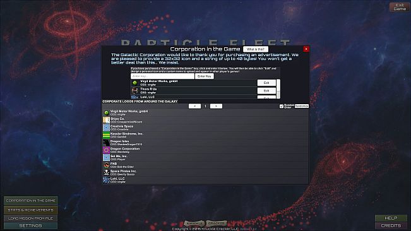Focus the Enter key input field
Image resolution: width=411 pixels, height=231 pixels.
click(x=162, y=76)
